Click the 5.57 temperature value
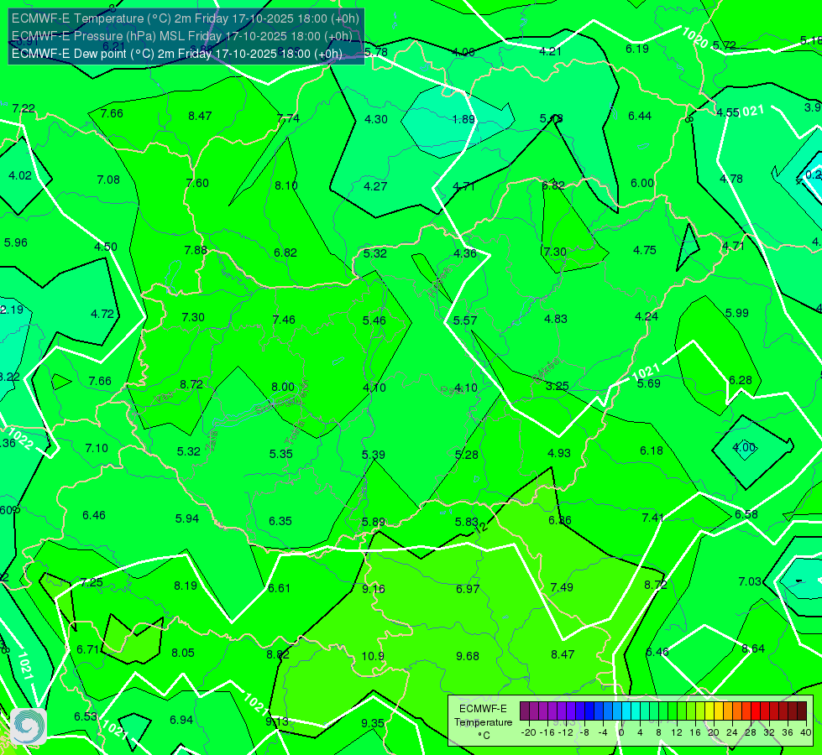Viewport: 822px width, 755px height. pos(465,320)
